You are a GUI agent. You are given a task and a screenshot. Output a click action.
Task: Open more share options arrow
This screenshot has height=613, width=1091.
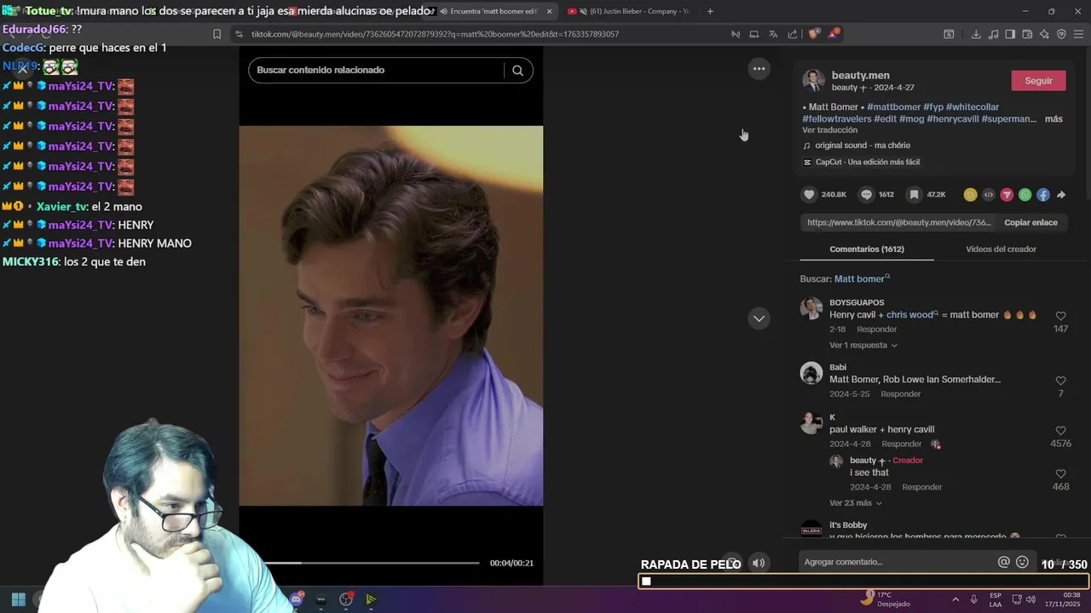point(1061,195)
